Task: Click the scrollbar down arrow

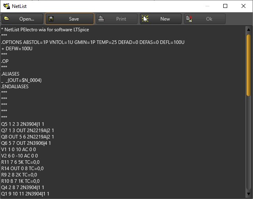Action: coord(249,195)
